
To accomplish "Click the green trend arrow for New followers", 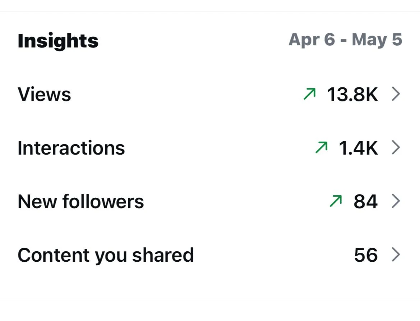I will pyautogui.click(x=336, y=201).
